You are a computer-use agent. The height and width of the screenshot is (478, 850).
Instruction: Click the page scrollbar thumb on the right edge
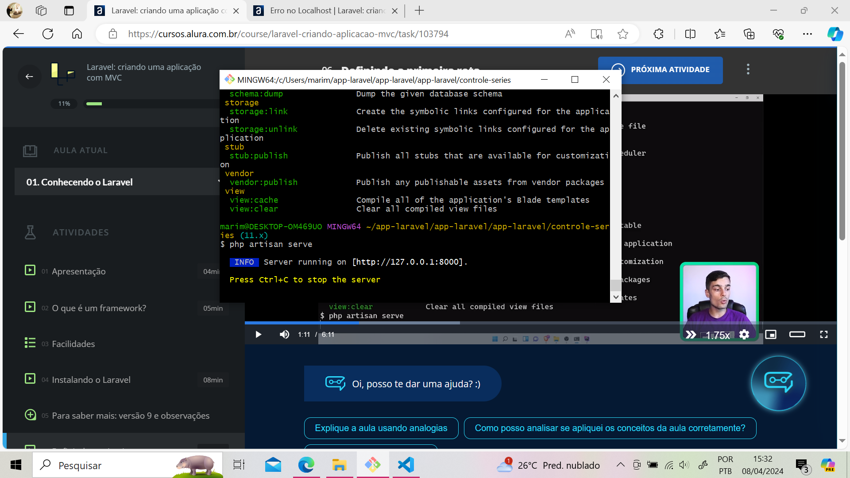pos(842,150)
